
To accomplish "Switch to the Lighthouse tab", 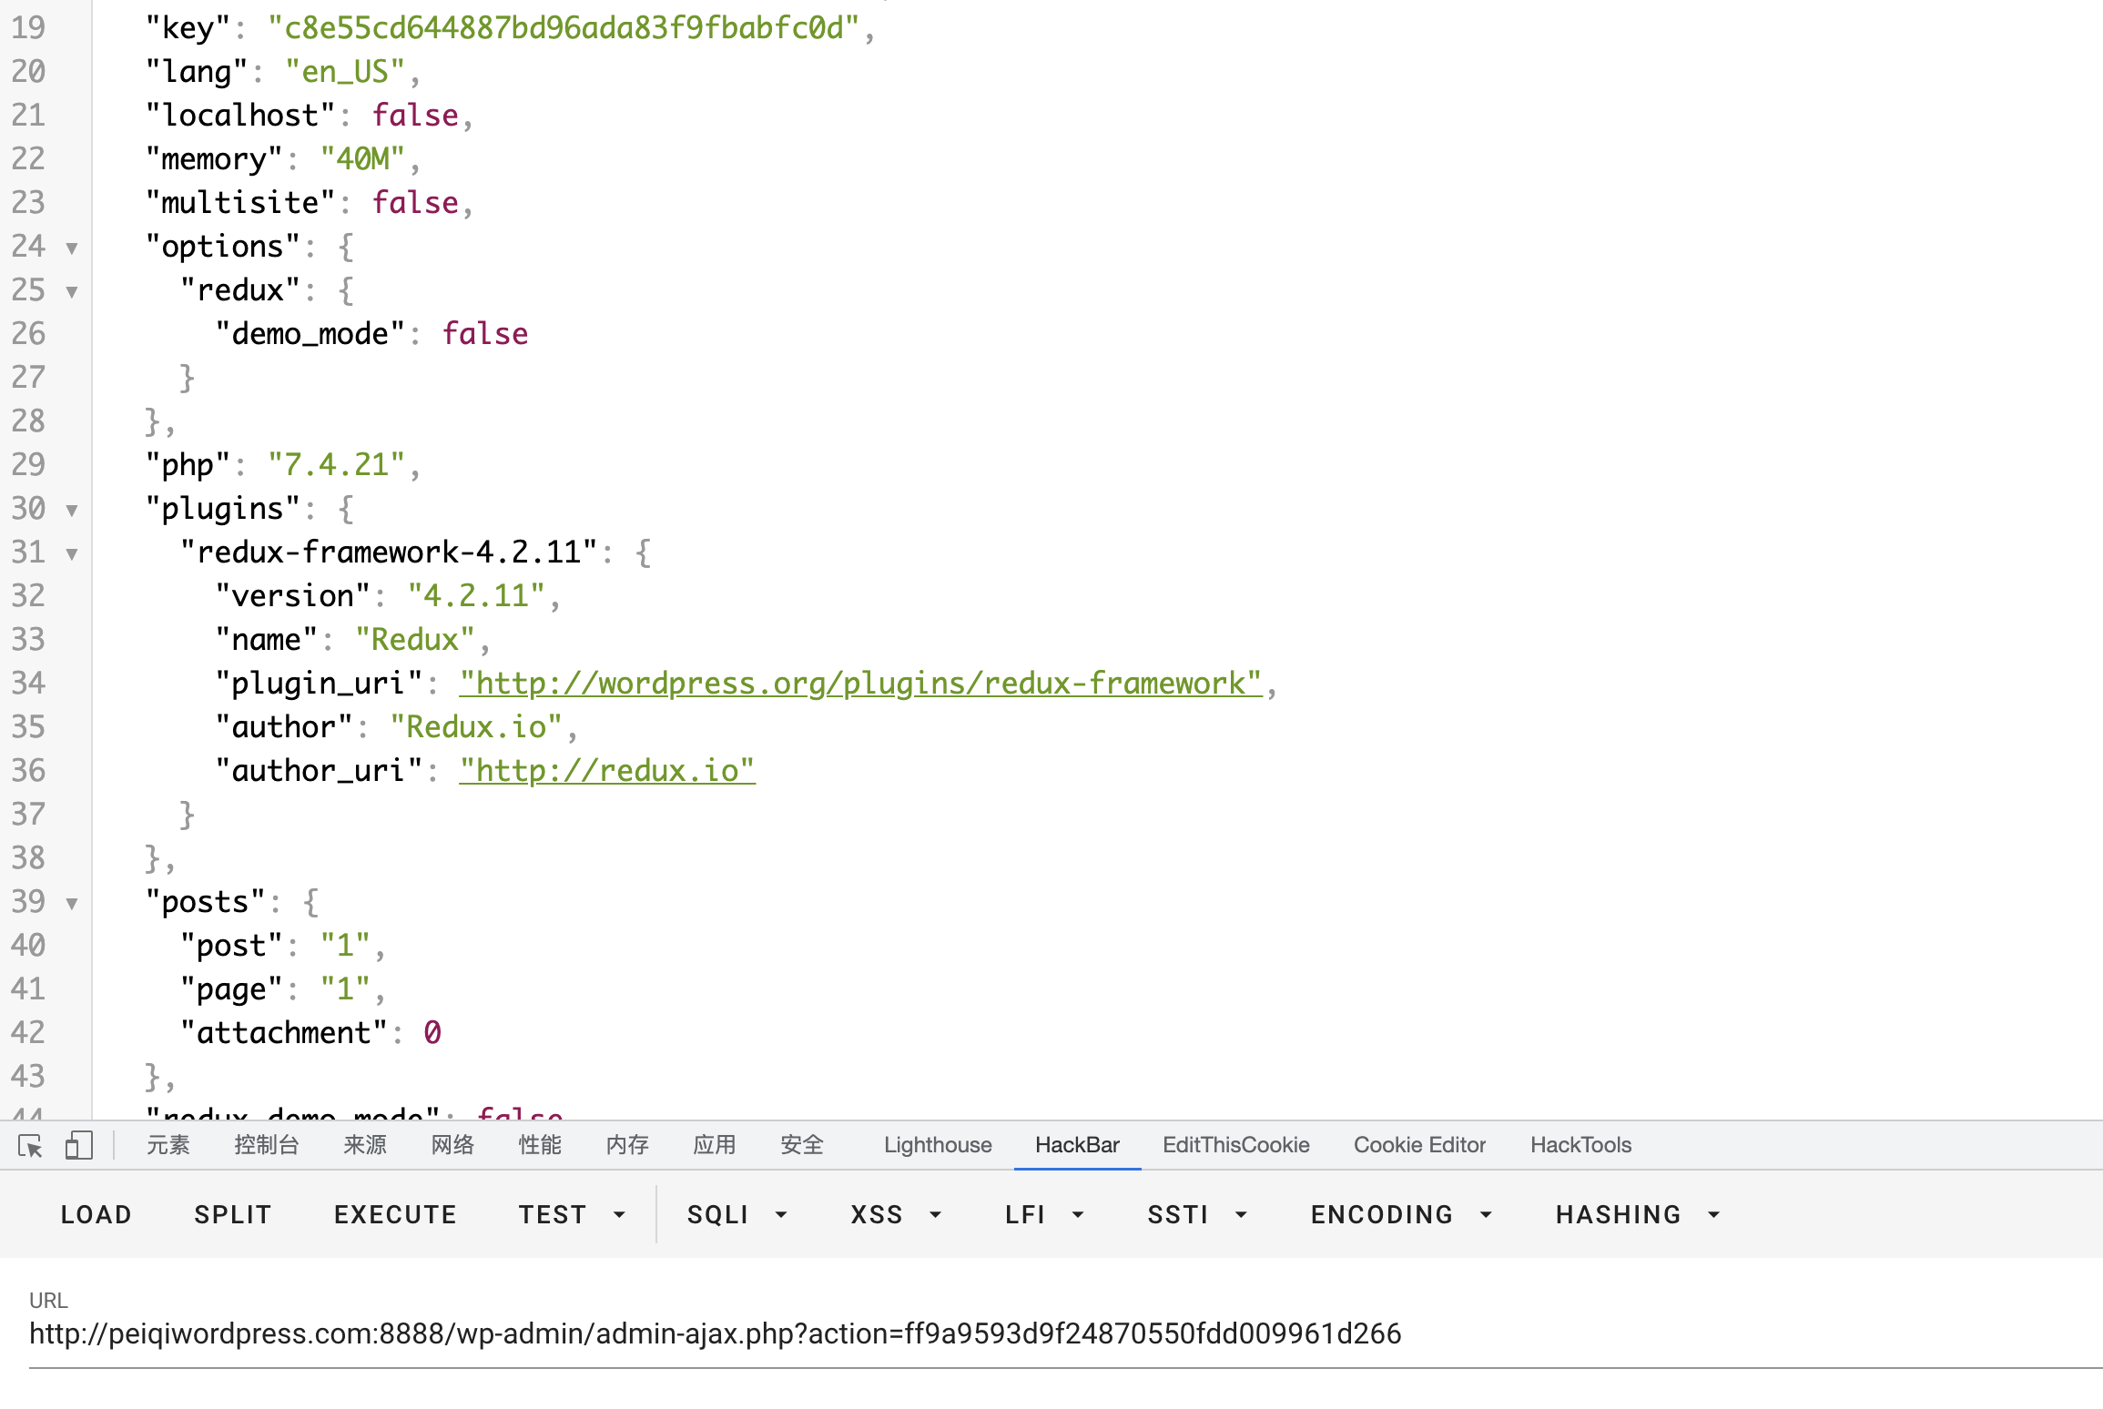I will 937,1145.
